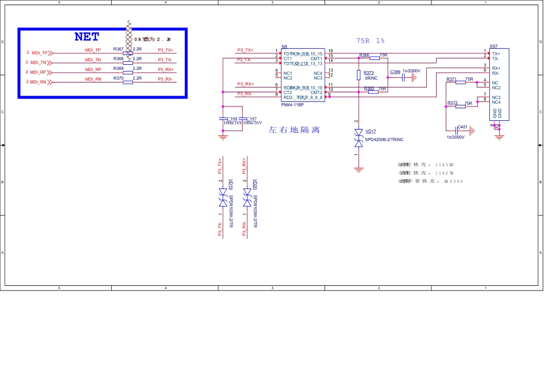Click resistor R373 symbol
Viewport: 545px width, 385px height.
[x=359, y=76]
